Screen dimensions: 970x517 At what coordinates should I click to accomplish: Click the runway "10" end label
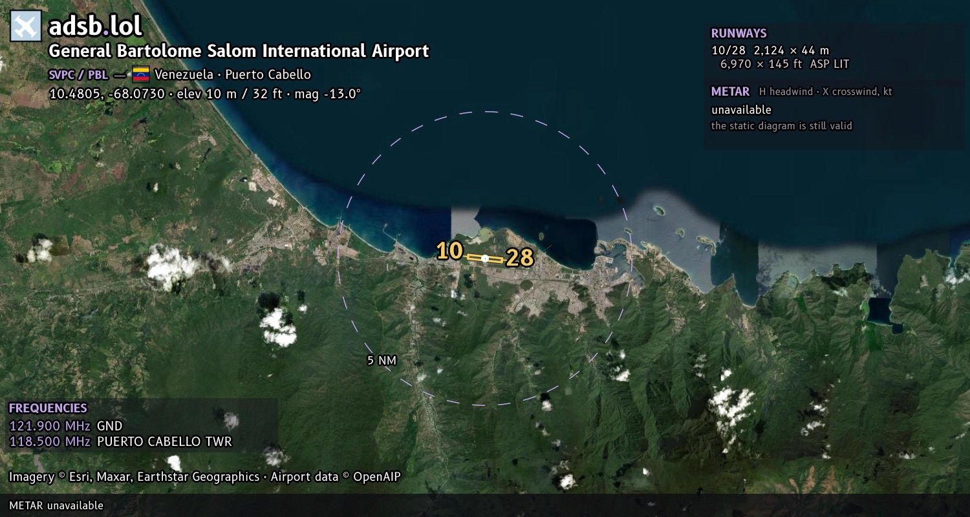[x=449, y=251]
